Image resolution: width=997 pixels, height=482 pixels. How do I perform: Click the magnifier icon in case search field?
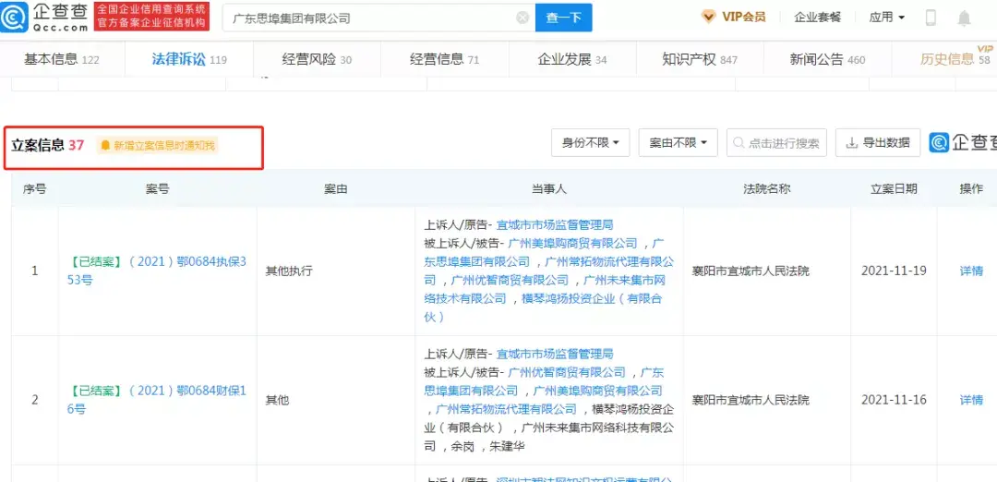pyautogui.click(x=739, y=143)
